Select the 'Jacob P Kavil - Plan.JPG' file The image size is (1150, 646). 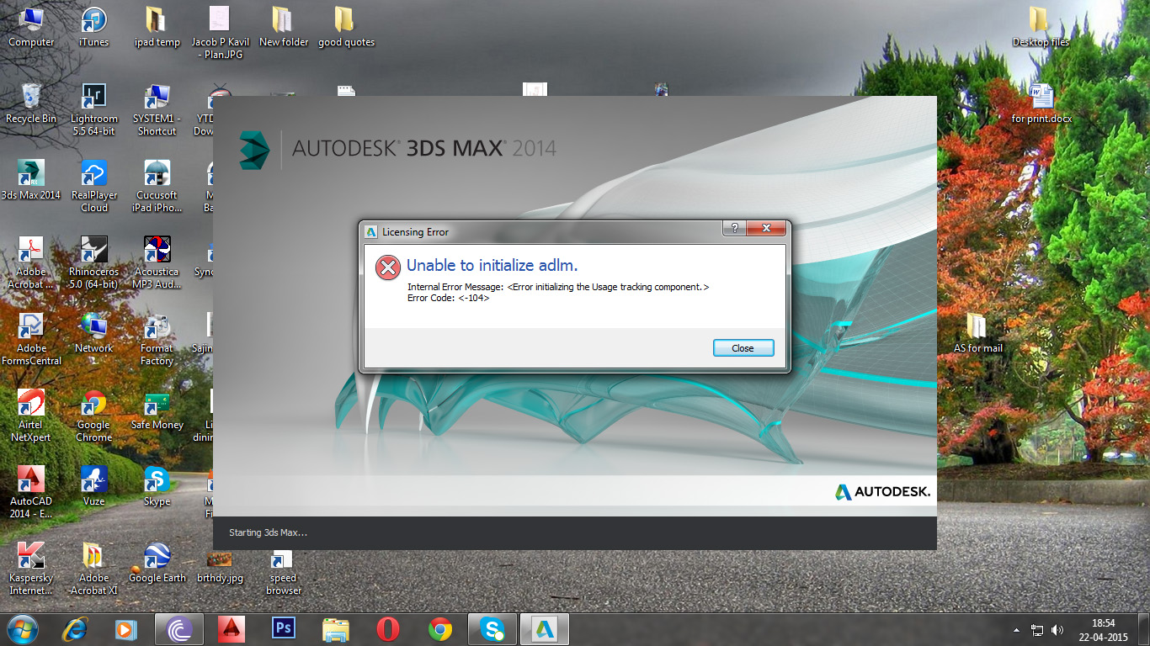220,32
